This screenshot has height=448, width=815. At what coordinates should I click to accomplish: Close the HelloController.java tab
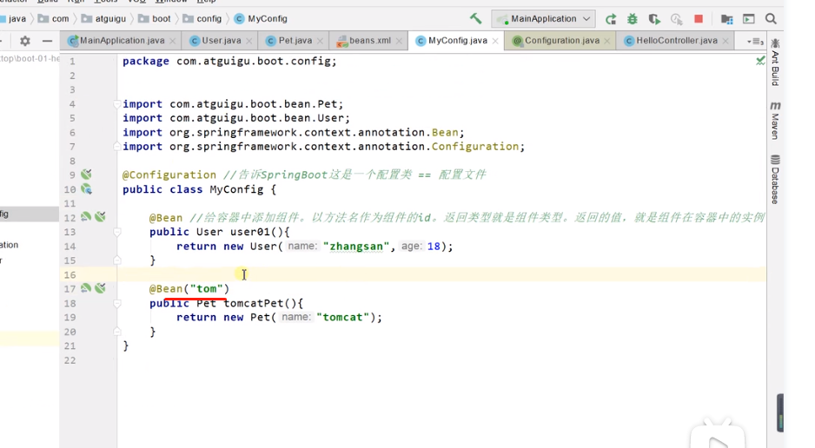[x=726, y=41]
